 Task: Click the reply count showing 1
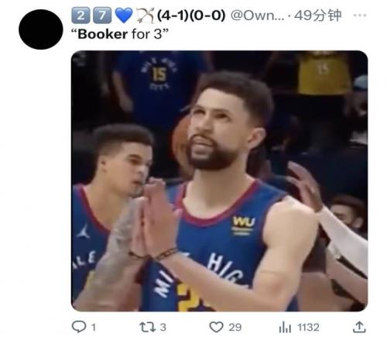94,328
